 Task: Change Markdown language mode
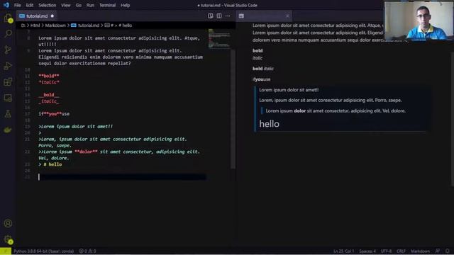pos(420,251)
